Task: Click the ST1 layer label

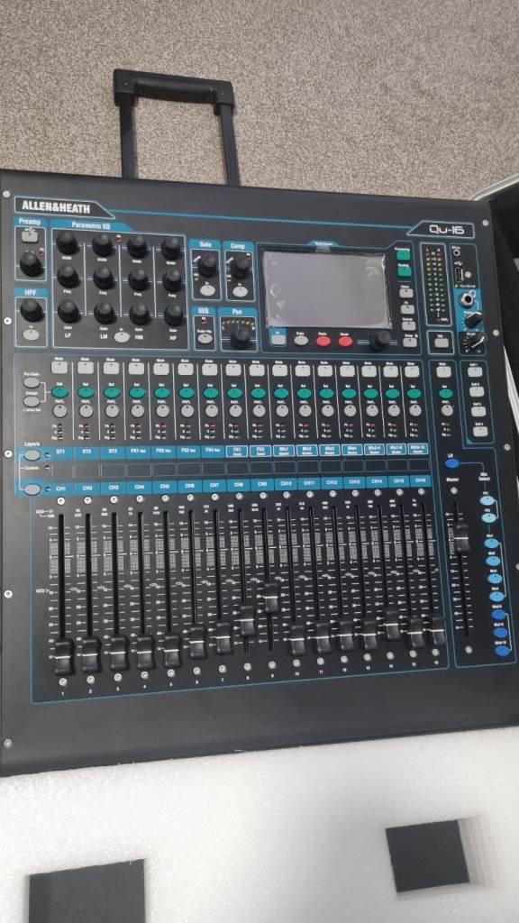Action: (60, 451)
